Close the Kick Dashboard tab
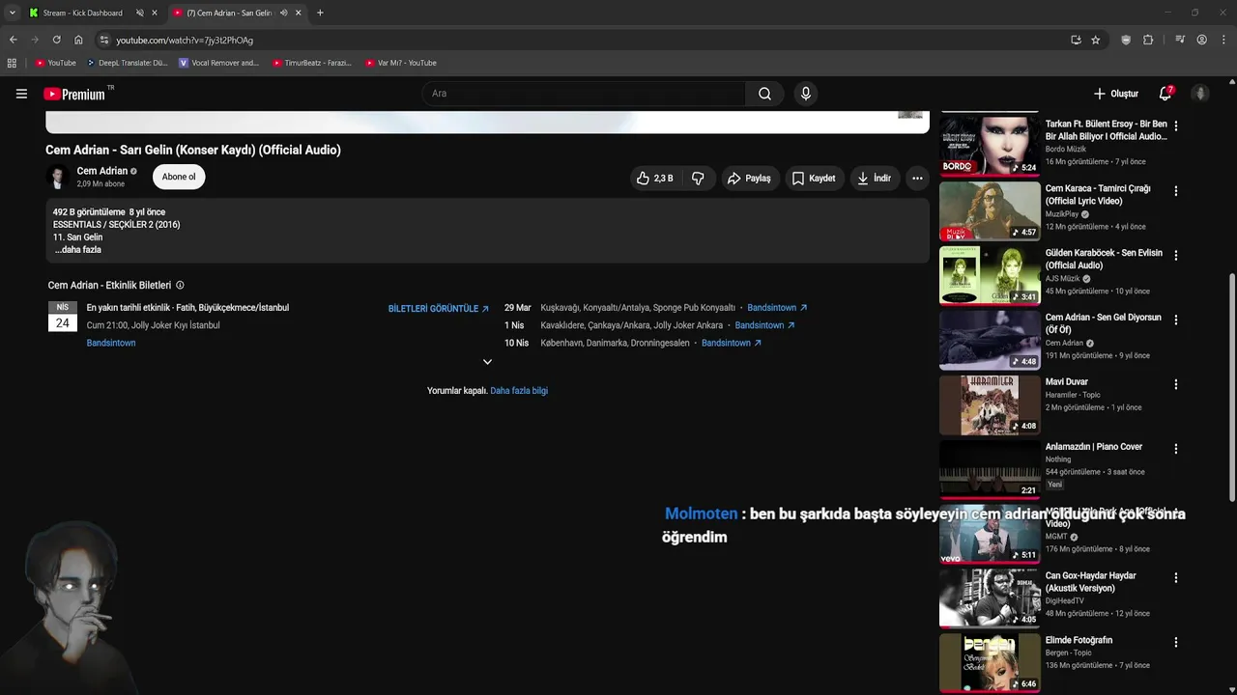 pos(155,13)
